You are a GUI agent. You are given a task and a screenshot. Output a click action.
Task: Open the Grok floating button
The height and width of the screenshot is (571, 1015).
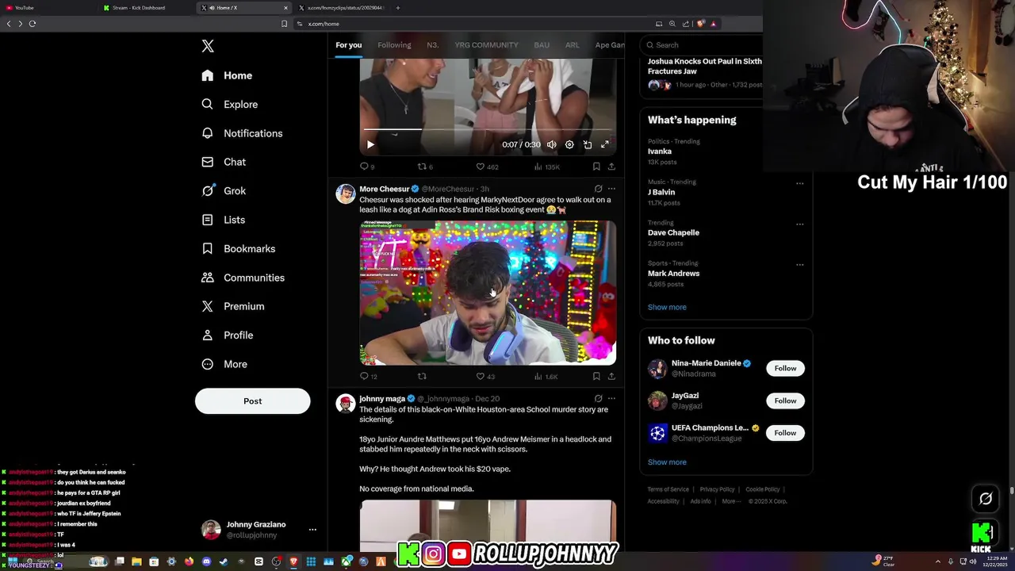[x=986, y=499]
